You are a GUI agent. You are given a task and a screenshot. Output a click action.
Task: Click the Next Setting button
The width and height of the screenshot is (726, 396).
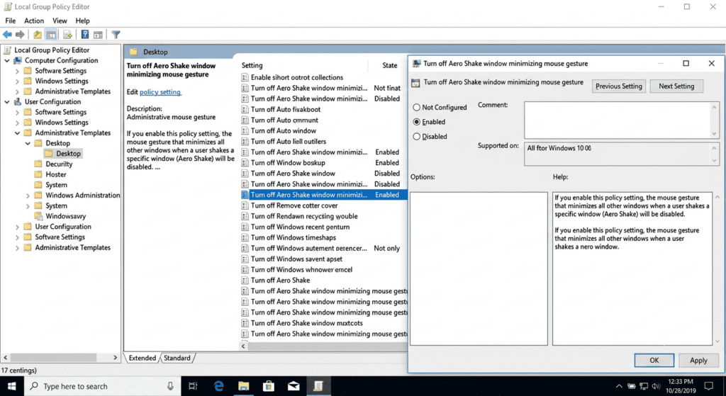[676, 86]
